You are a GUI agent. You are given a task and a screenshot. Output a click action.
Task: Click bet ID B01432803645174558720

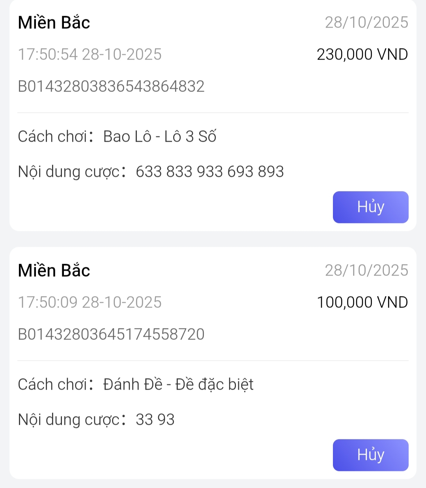[x=111, y=334]
